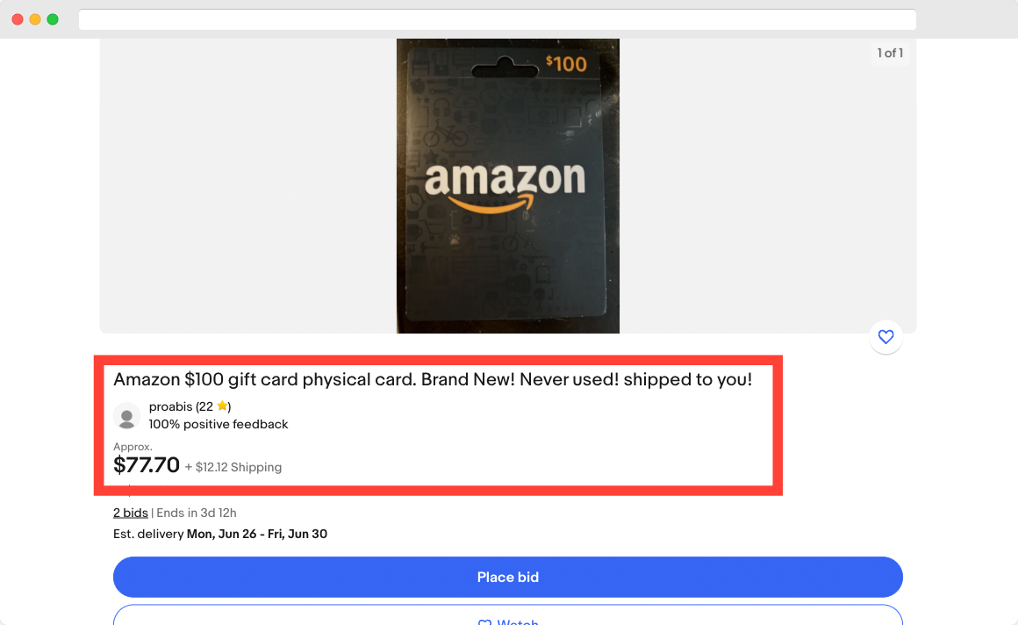View the 100% positive feedback details
Image resolution: width=1018 pixels, height=625 pixels.
(x=218, y=424)
